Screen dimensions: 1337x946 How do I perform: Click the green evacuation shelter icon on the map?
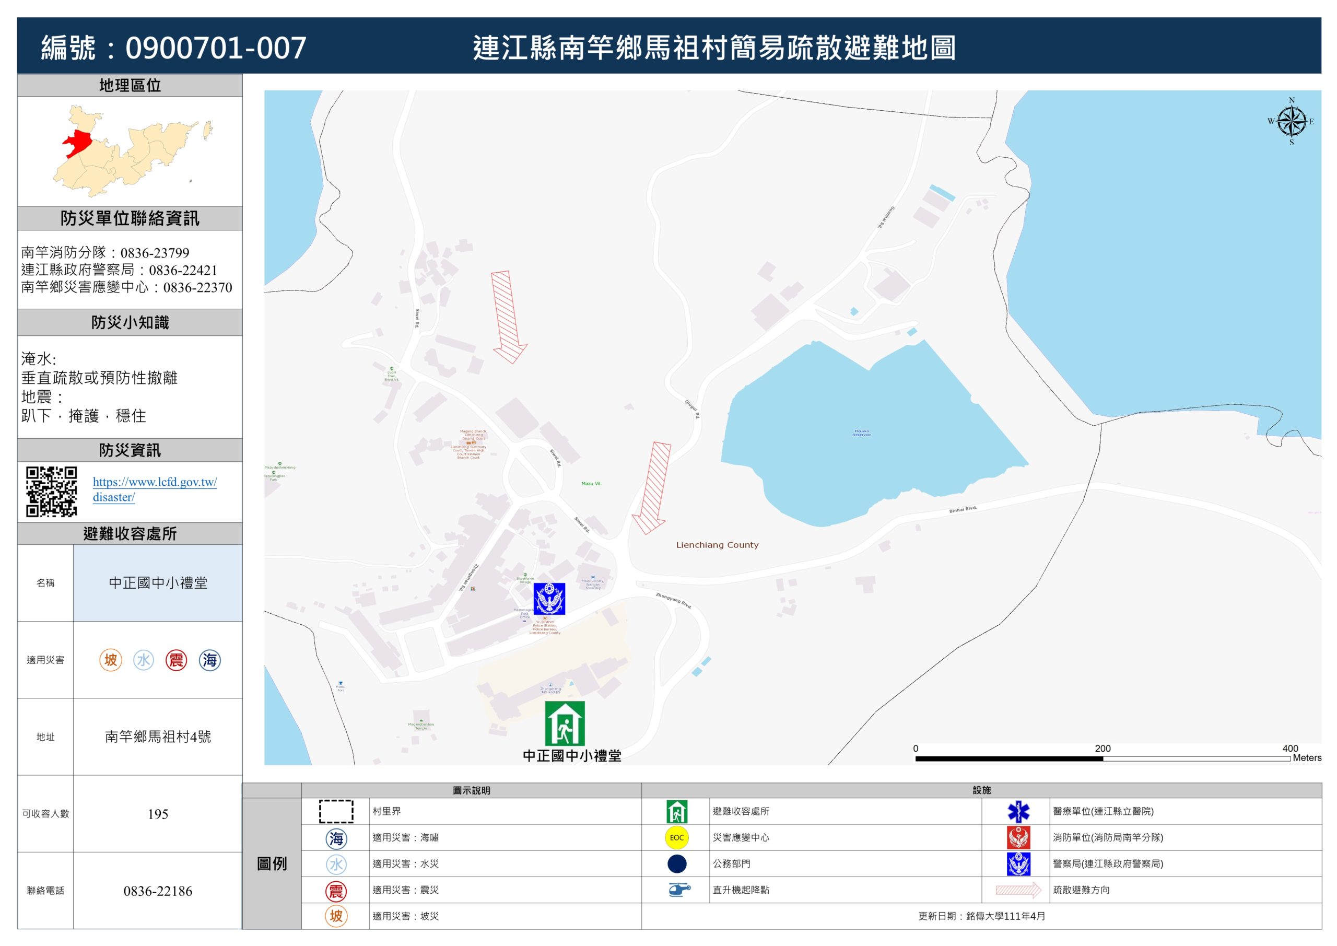pyautogui.click(x=564, y=723)
